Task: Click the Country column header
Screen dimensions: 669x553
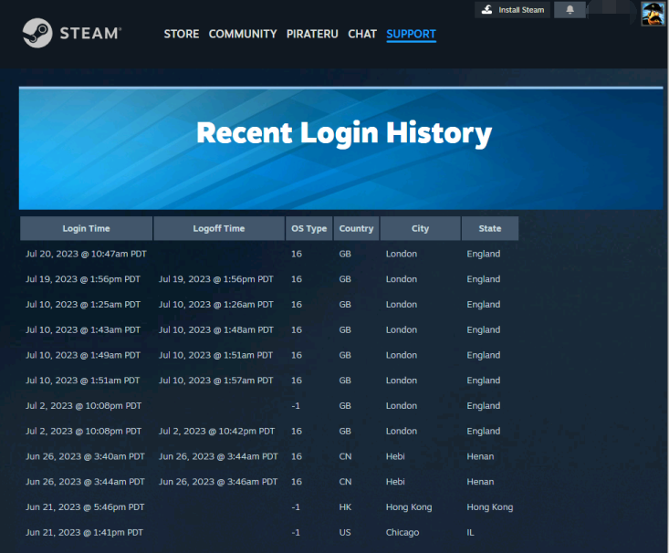Action: [x=356, y=228]
